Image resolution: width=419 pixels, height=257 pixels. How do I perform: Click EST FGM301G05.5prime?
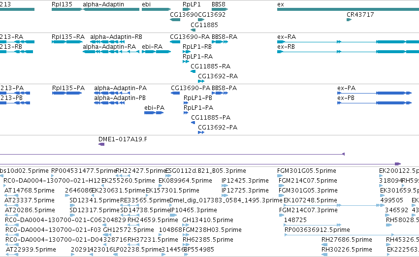(x=307, y=171)
